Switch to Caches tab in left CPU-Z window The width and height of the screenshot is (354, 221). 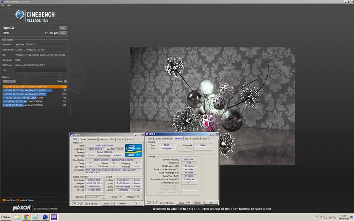(83, 139)
